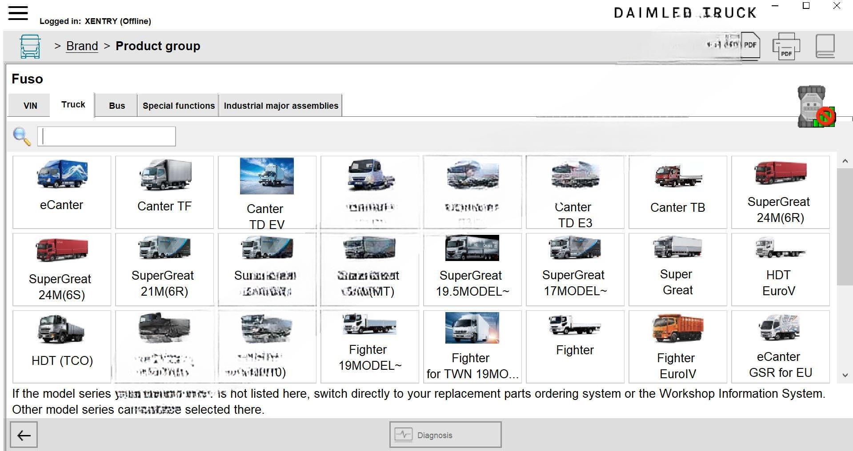This screenshot has height=451, width=853.
Task: Select the Fighter 19MODEL~ tile
Action: point(370,347)
